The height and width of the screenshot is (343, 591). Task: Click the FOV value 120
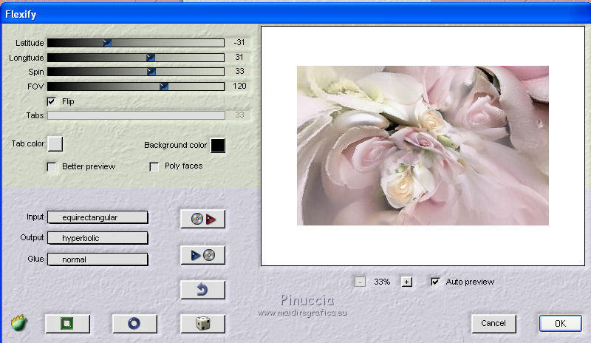[239, 86]
